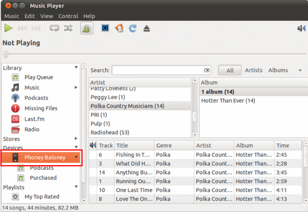This screenshot has height=212, width=308.
Task: Select track 'Running Ou...'
Action: (x=196, y=181)
